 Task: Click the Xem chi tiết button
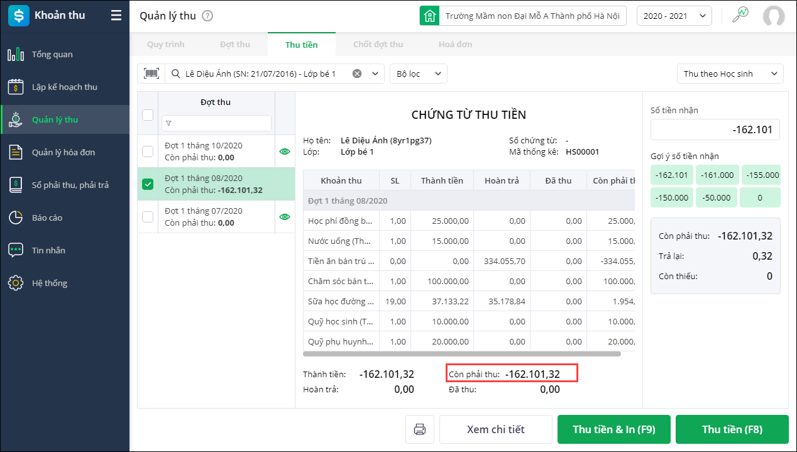coord(495,429)
